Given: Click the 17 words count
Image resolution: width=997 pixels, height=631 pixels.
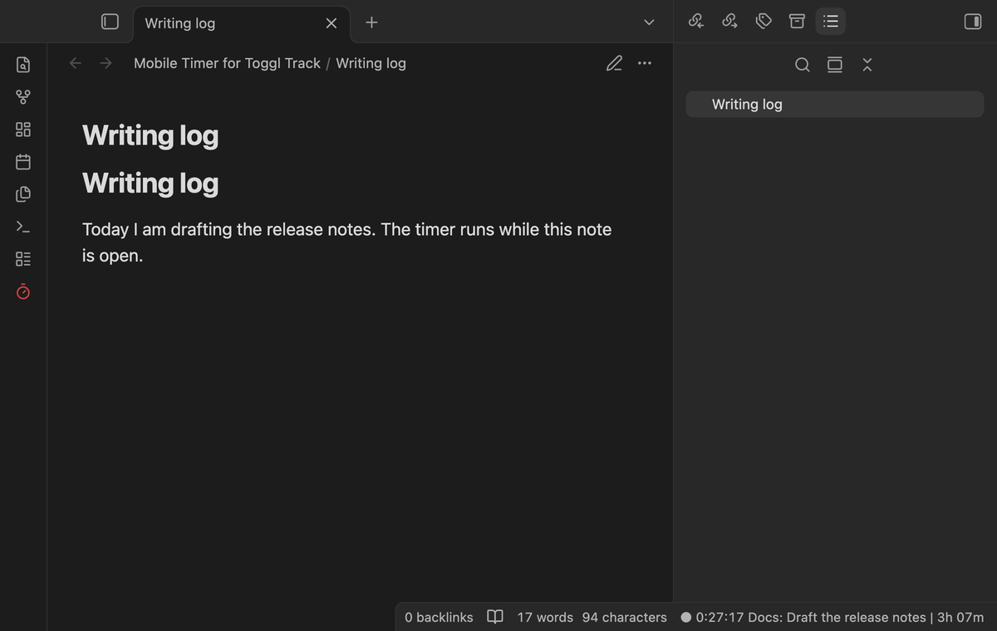Looking at the screenshot, I should (x=545, y=617).
